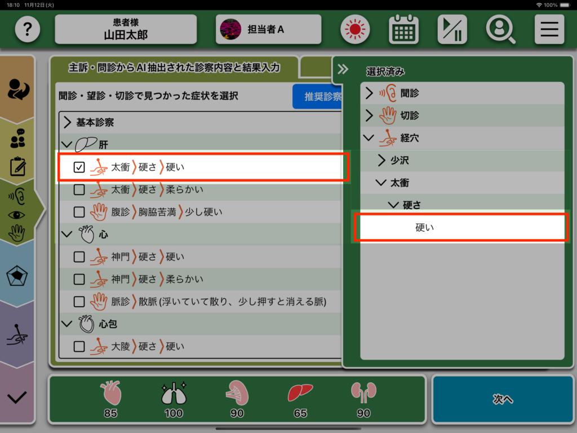Open the hamburger menu
This screenshot has width=577, height=433.
point(549,29)
